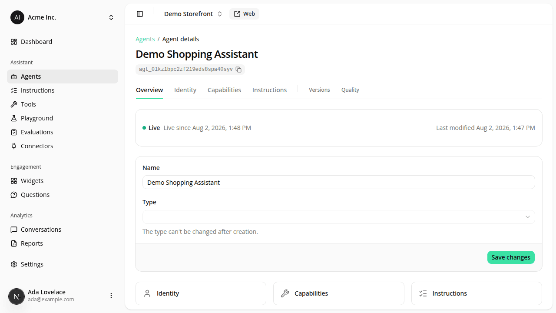Go to the Agents breadcrumb link
This screenshot has height=313, width=556.
pos(145,39)
